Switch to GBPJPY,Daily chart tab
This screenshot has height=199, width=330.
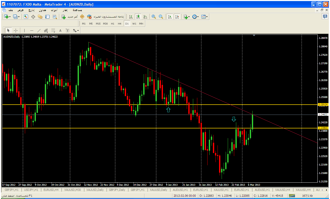(117, 190)
